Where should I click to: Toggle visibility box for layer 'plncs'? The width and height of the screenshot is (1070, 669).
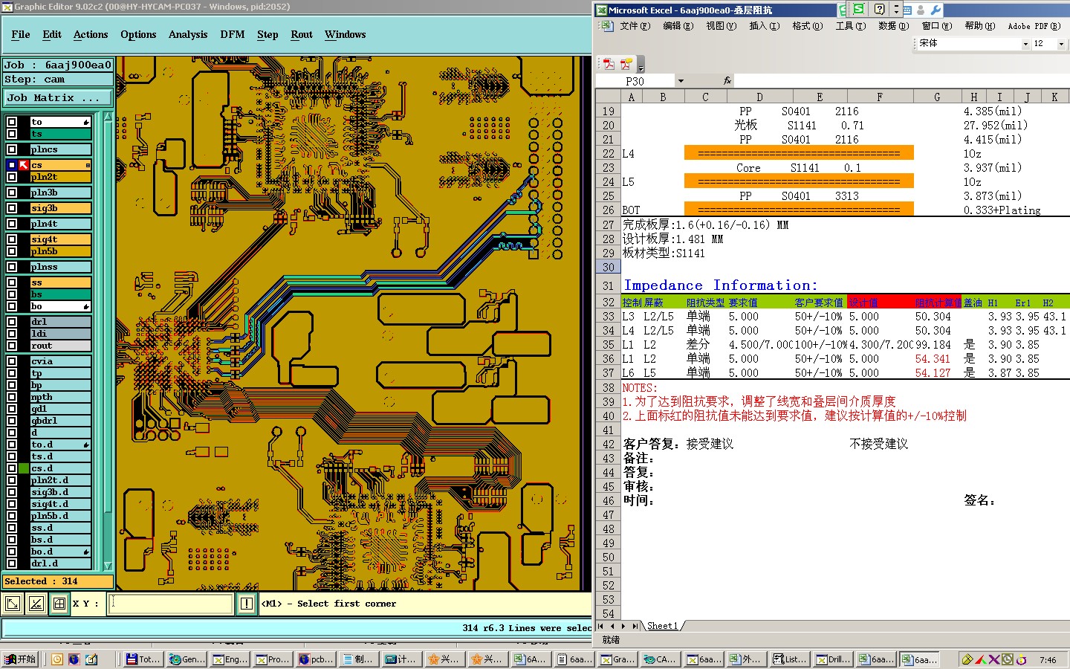(12, 149)
